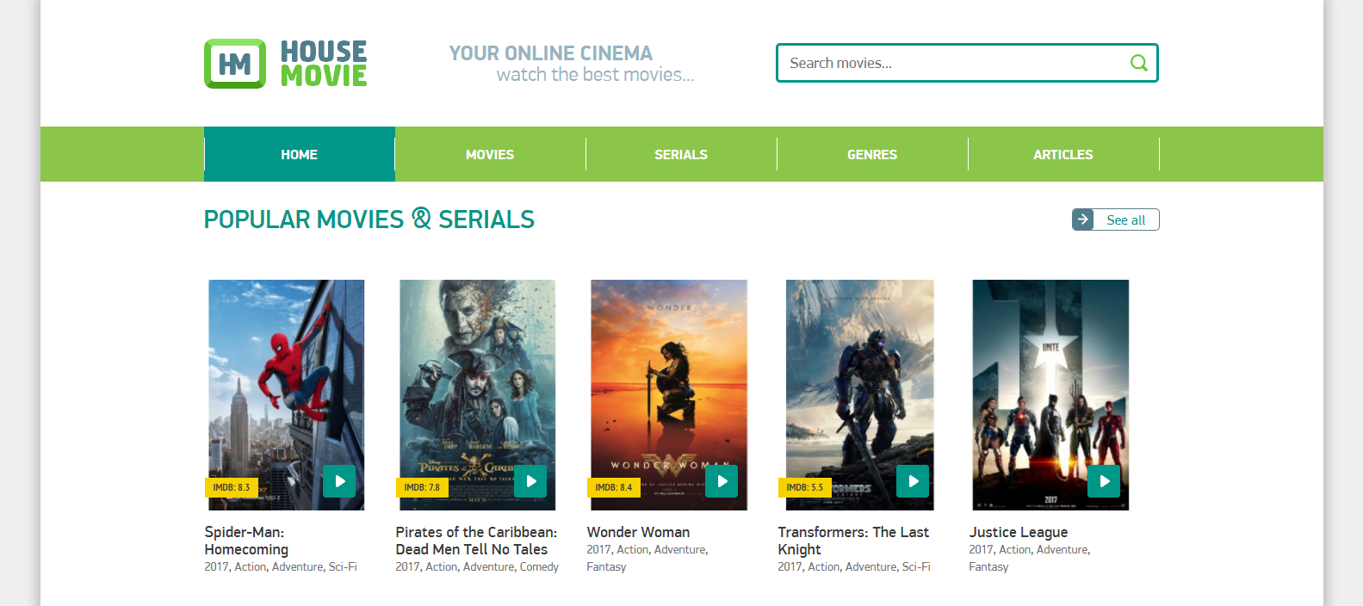
Task: Click '2017, Action, Adventure, Comedy' genre text
Action: [477, 566]
